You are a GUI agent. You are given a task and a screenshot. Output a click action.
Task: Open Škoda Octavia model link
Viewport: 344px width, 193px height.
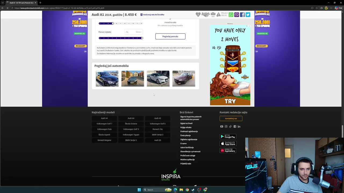coord(131,124)
